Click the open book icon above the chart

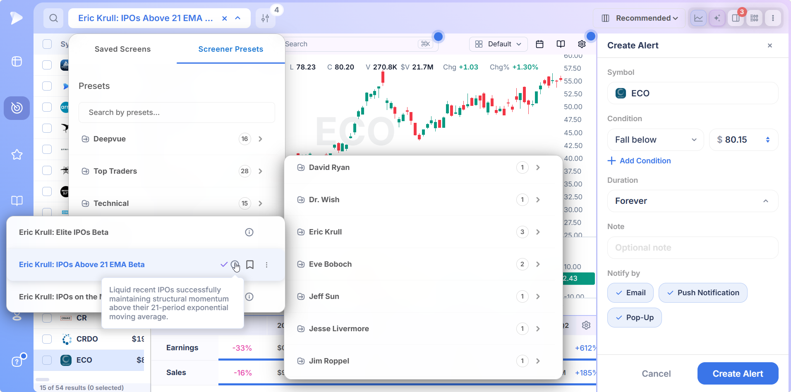click(561, 44)
